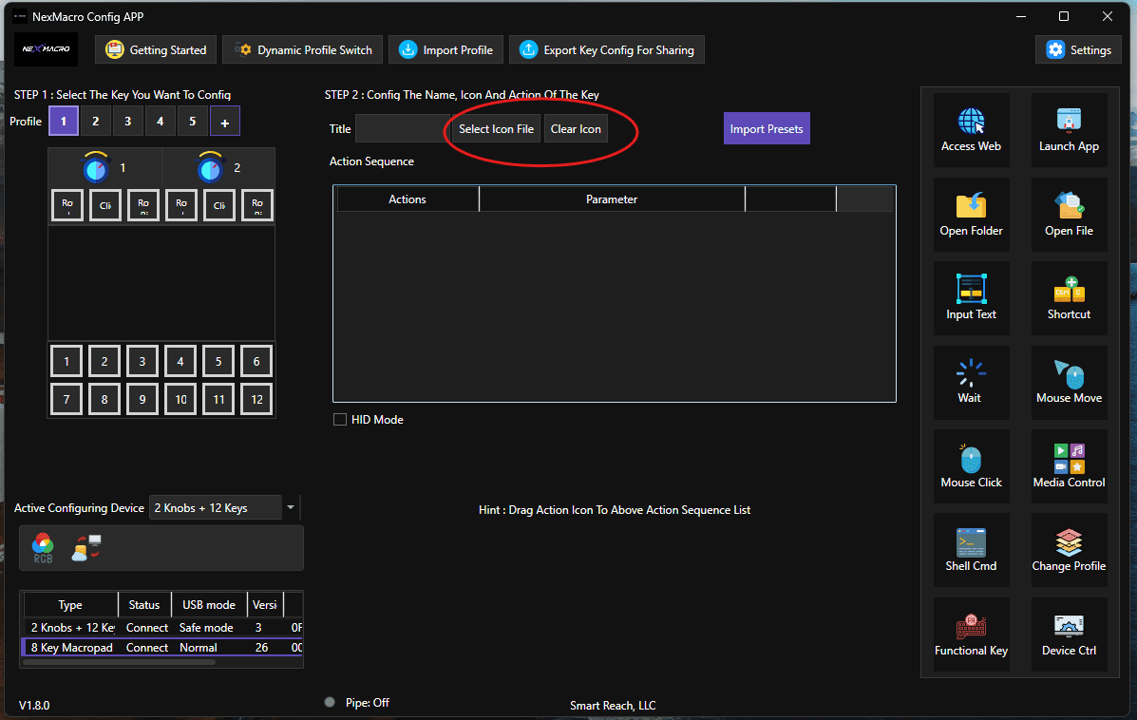Pick the Shell Cmd action
Viewport: 1137px width, 720px height.
point(971,550)
